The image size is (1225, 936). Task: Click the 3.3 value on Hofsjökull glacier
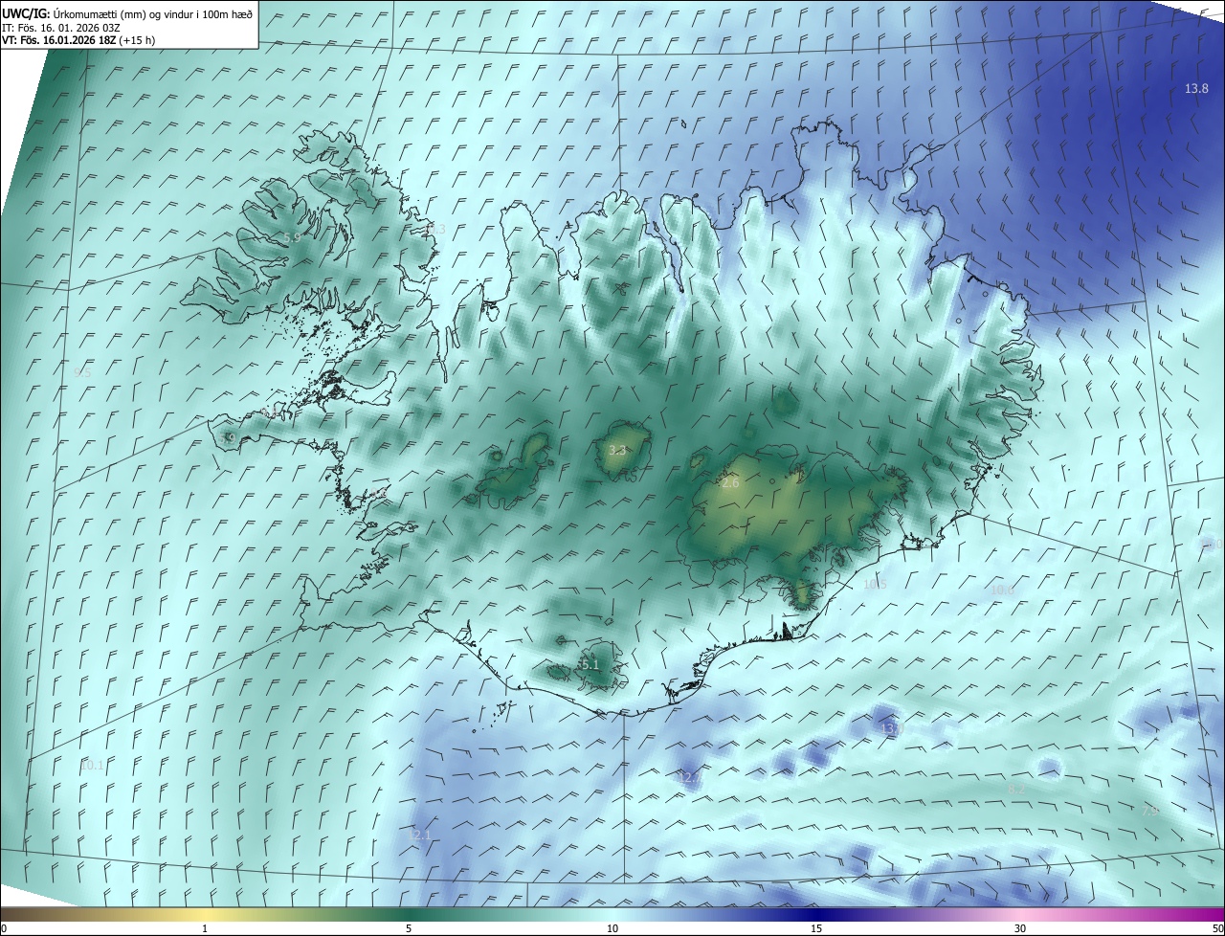coord(617,450)
